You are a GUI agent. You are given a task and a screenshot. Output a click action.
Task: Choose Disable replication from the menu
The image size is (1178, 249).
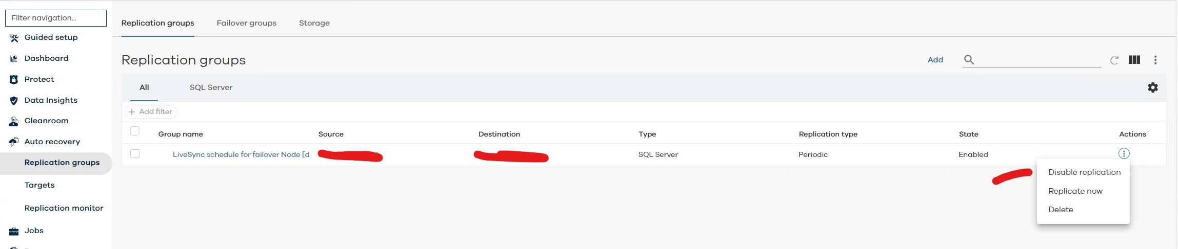pyautogui.click(x=1084, y=172)
